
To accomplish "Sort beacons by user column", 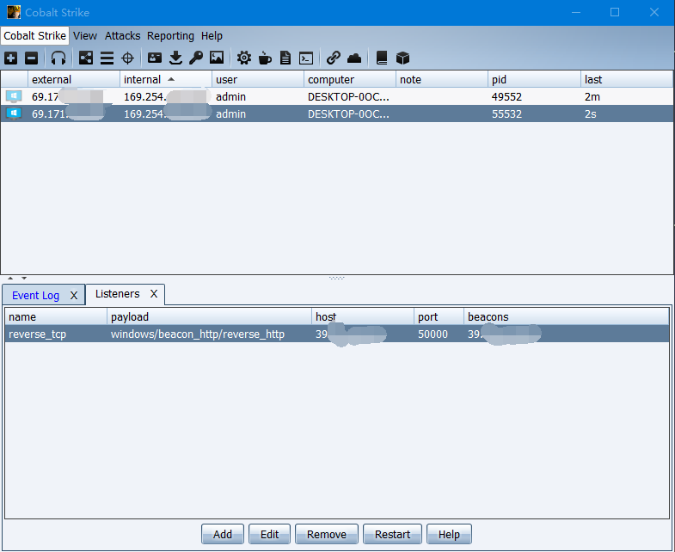I will (x=257, y=79).
